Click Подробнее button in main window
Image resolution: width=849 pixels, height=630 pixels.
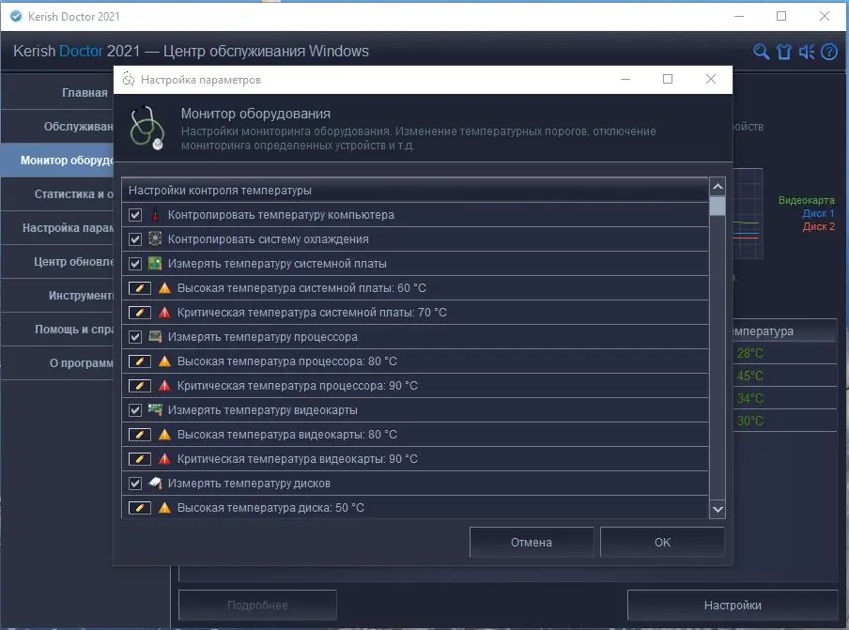(x=257, y=605)
